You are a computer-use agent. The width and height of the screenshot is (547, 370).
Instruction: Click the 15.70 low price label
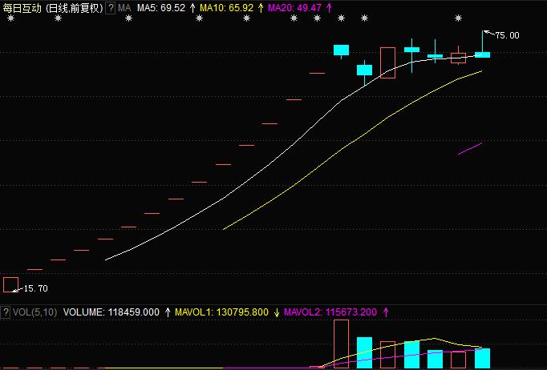tap(35, 288)
